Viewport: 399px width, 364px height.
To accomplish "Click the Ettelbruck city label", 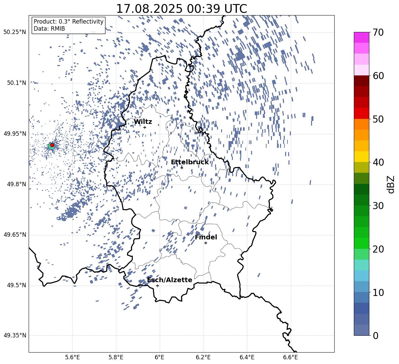I will 190,162.
